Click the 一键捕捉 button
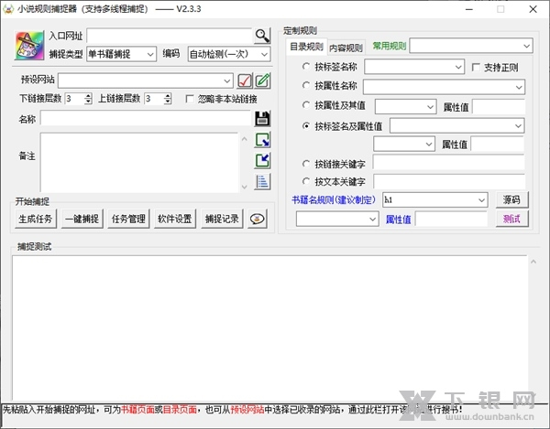Viewport: 550px width, 429px height. click(x=82, y=219)
